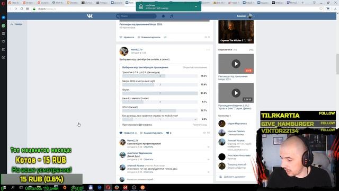Image resolution: width=339 pixels, height=191 pixels.
Task: Play the Ведьмак 3 DLC video thumbnail
Action: click(236, 93)
